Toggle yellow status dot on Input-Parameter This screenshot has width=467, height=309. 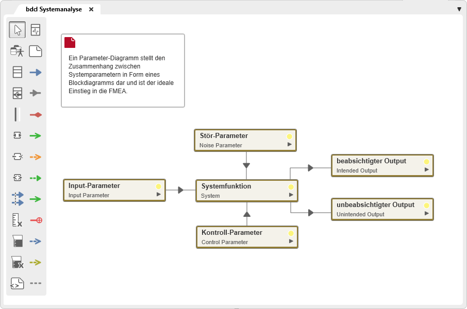pyautogui.click(x=159, y=186)
